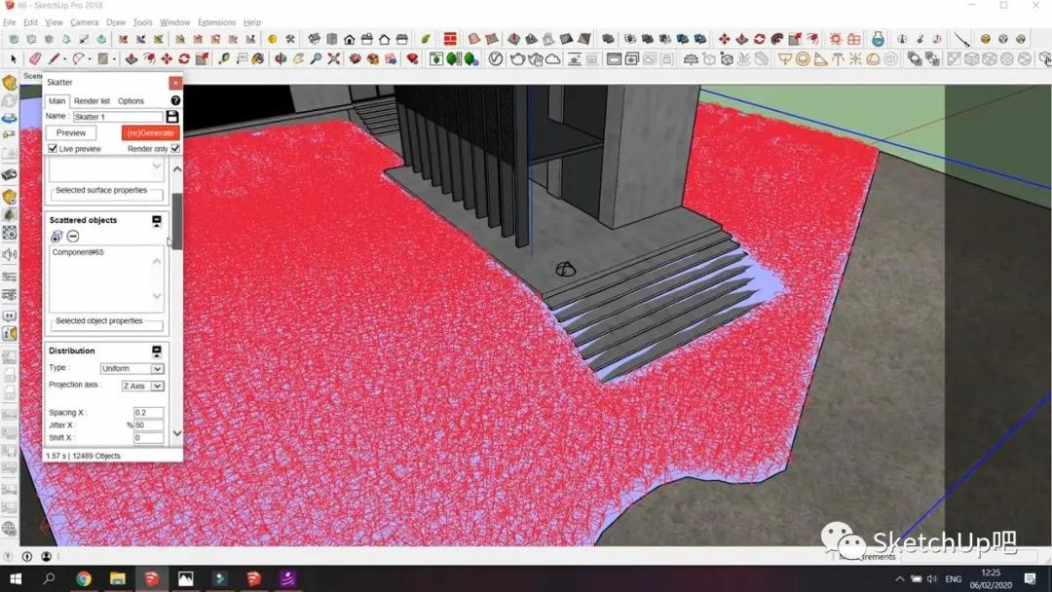Remove Component#65 with the minus icon
Image resolution: width=1052 pixels, height=592 pixels.
coord(73,236)
